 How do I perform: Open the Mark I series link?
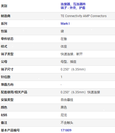point(65,24)
